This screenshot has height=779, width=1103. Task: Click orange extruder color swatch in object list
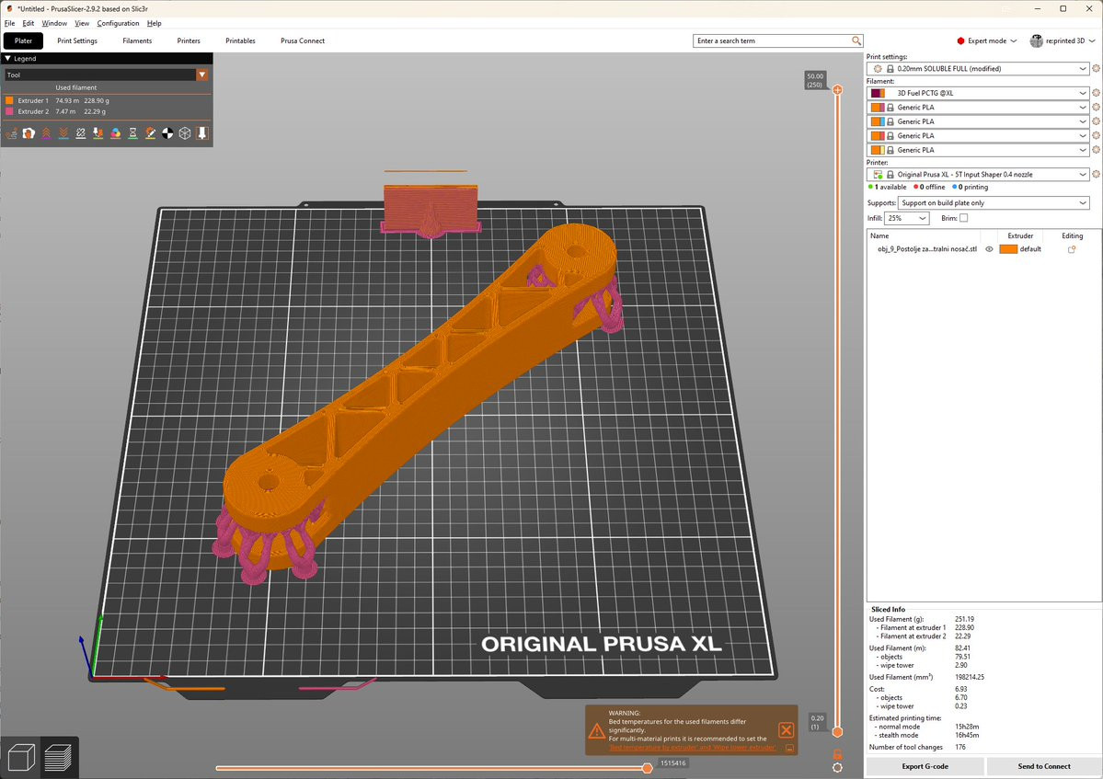coord(1008,249)
